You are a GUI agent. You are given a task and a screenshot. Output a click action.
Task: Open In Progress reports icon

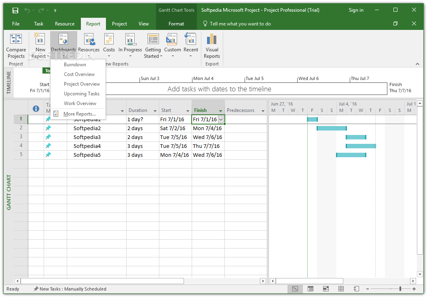click(x=130, y=39)
